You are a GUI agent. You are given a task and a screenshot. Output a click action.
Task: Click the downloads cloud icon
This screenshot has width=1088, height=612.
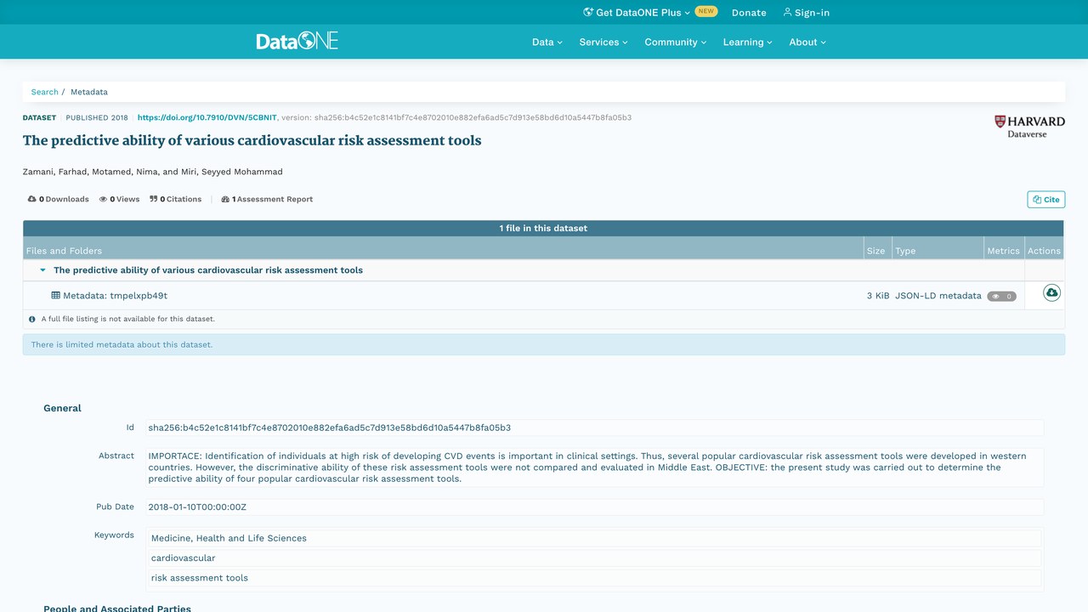coord(32,199)
